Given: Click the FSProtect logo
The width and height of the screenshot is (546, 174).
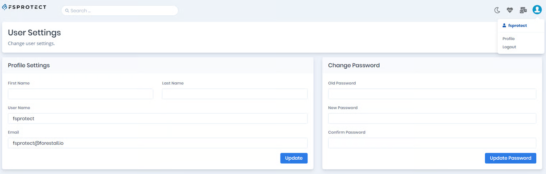Looking at the screenshot, I should 24,7.
